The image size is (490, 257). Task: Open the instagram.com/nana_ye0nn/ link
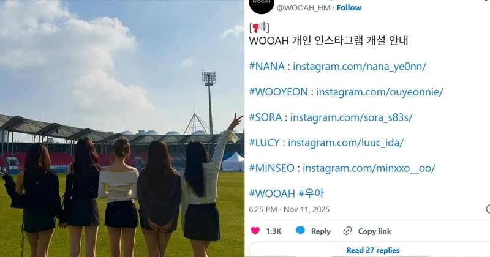click(360, 67)
